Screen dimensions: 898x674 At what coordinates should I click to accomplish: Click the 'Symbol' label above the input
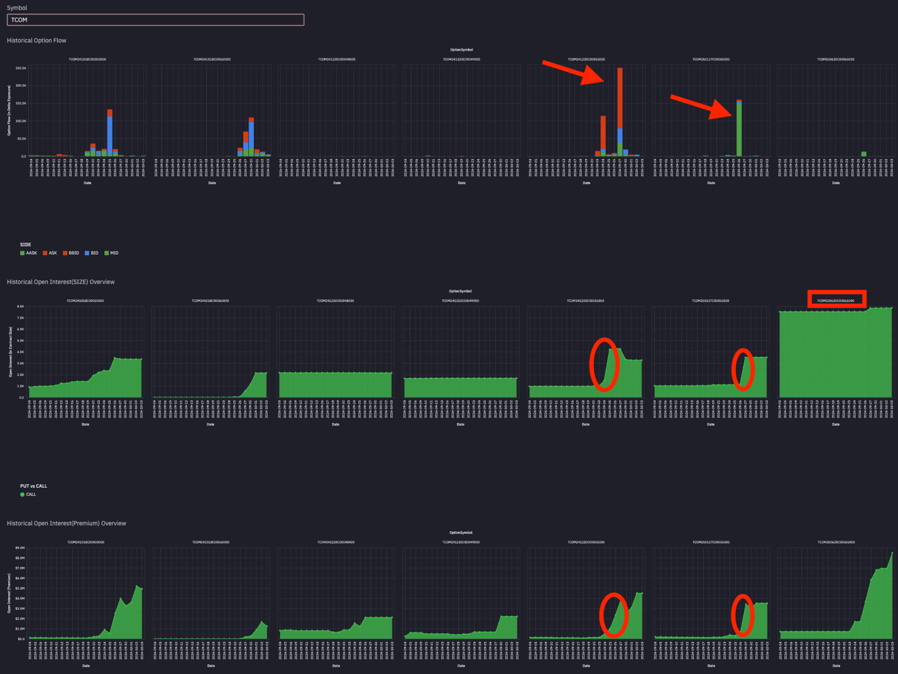(17, 8)
